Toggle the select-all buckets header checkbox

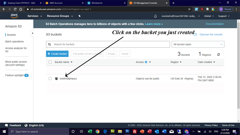50,62
